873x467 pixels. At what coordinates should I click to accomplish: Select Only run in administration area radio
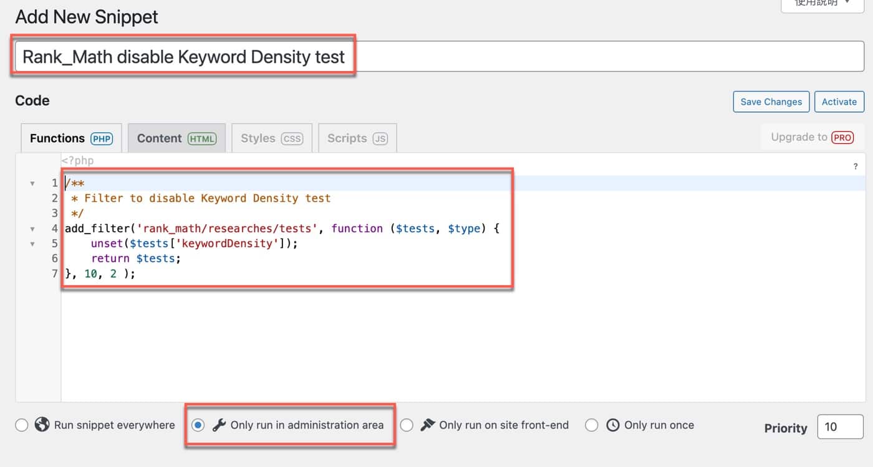click(x=198, y=425)
